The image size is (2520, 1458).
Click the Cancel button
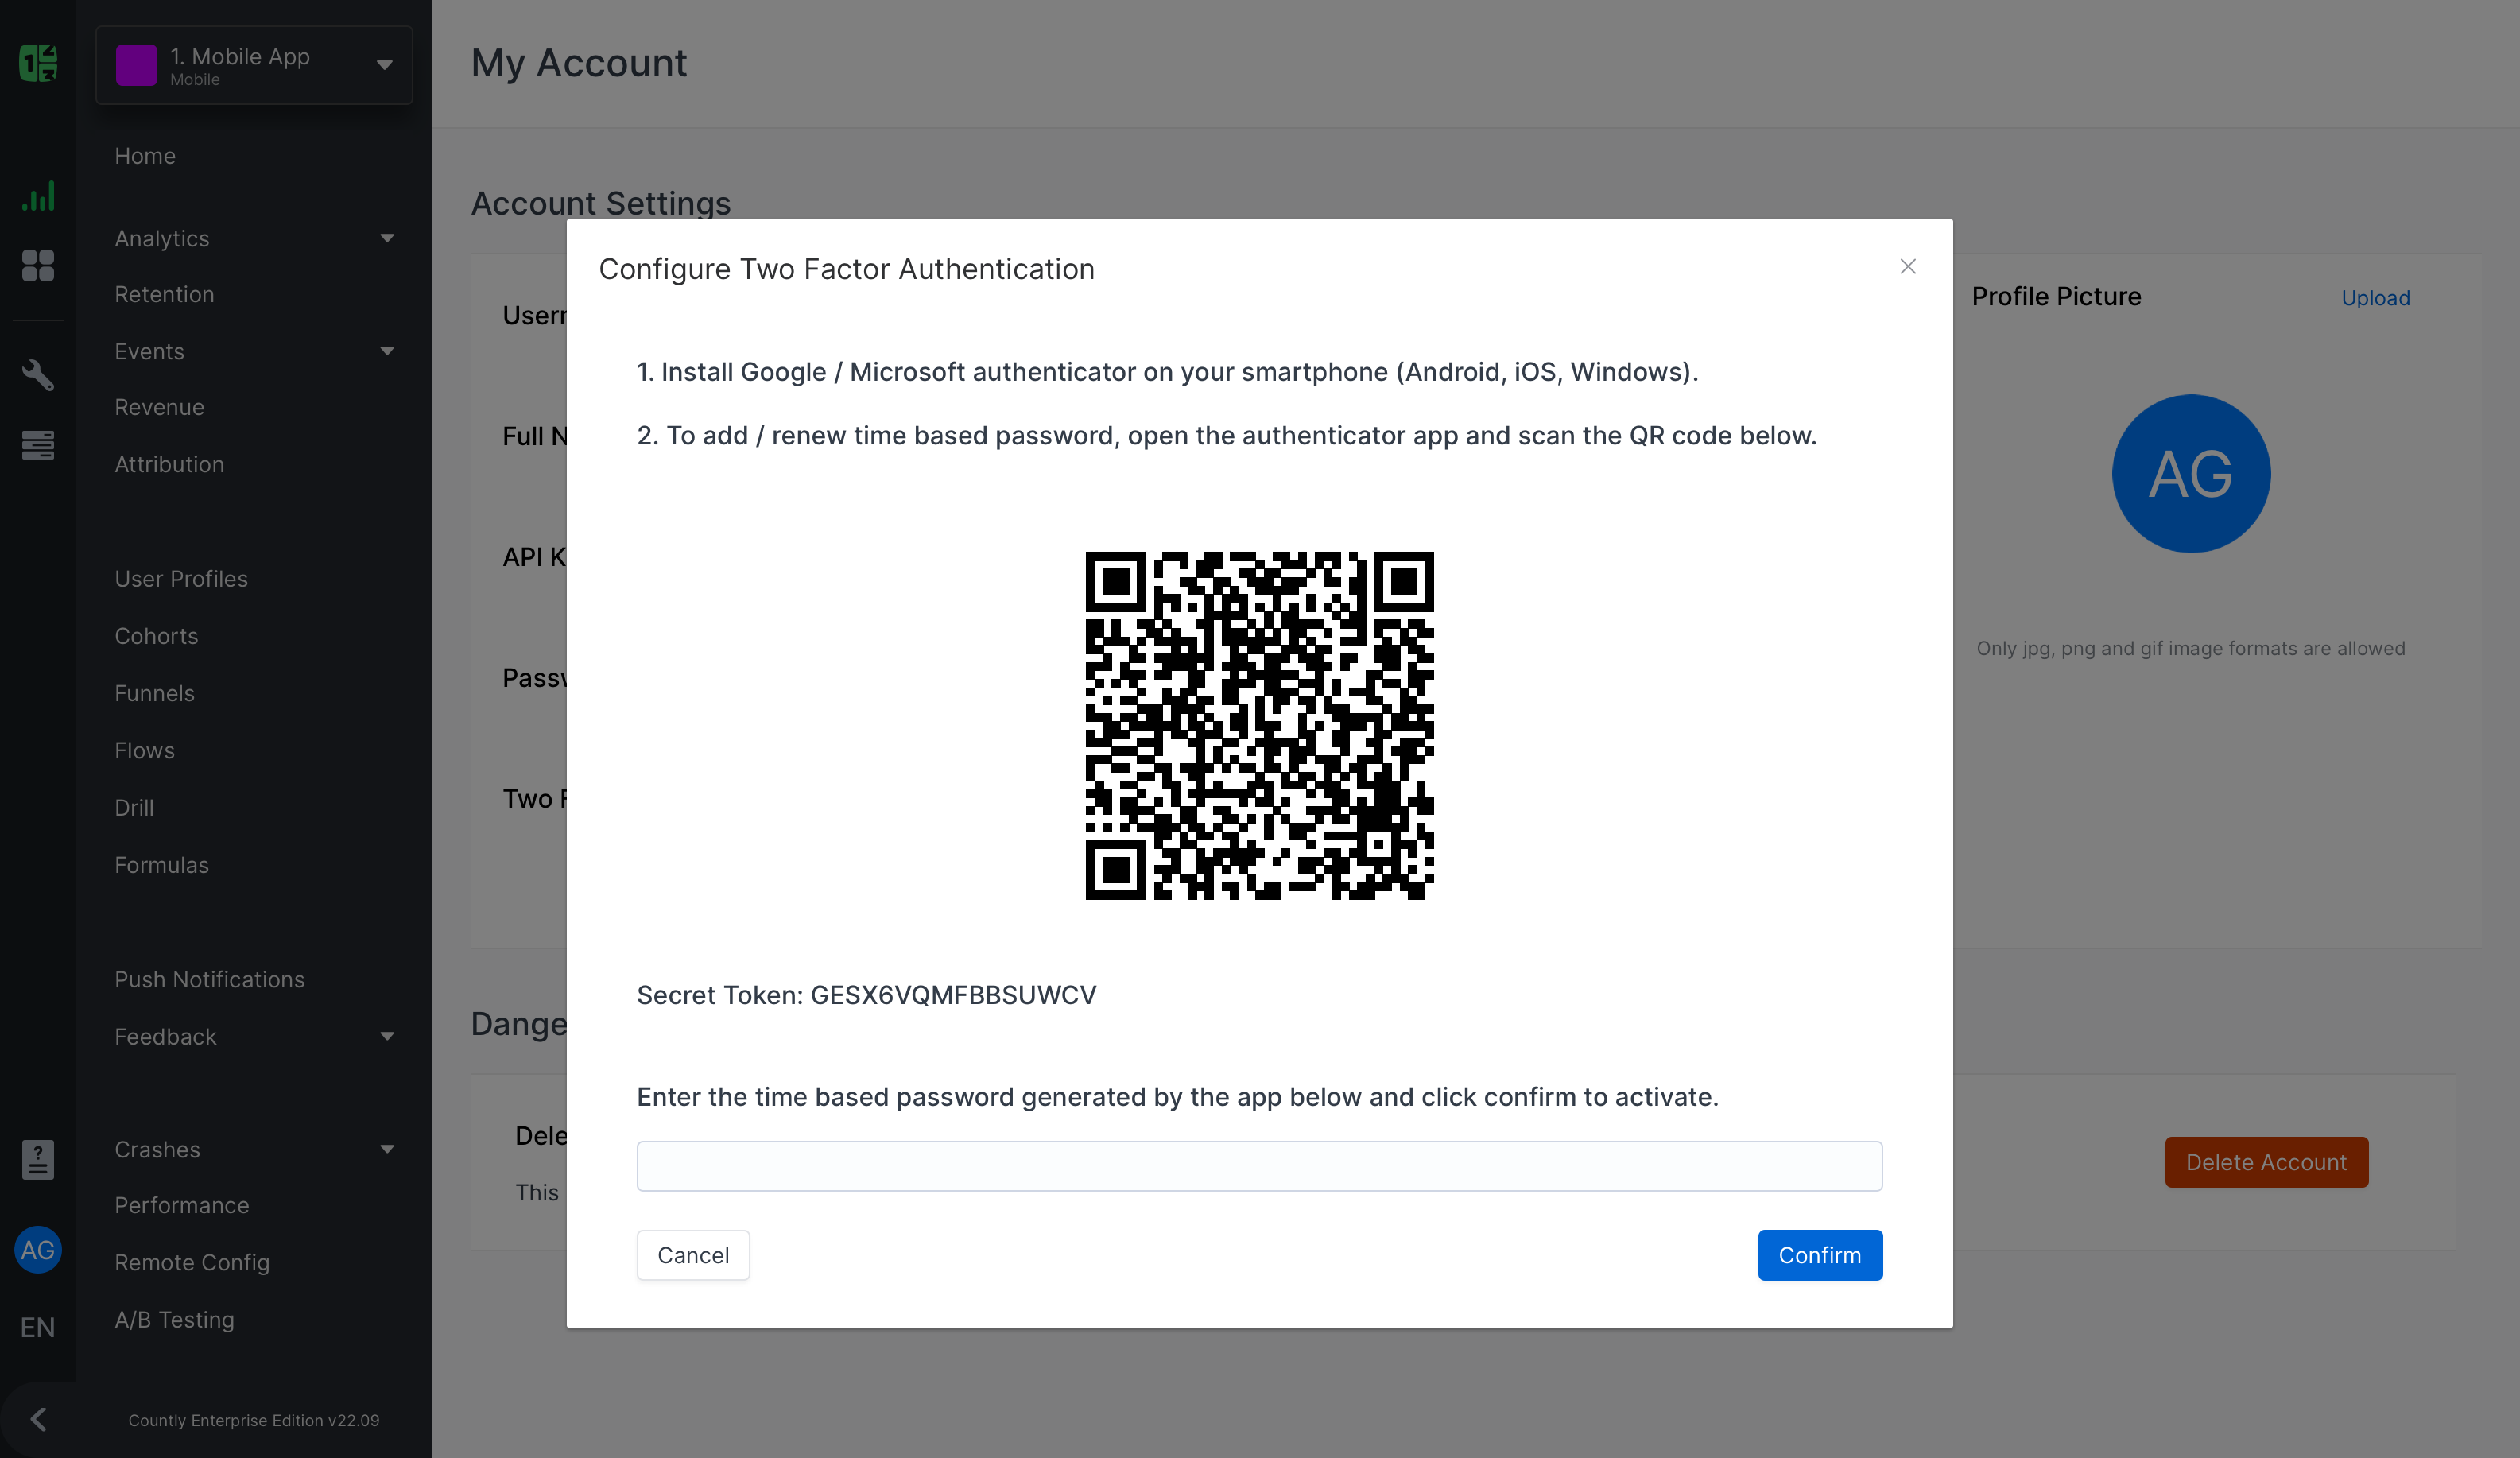tap(693, 1255)
